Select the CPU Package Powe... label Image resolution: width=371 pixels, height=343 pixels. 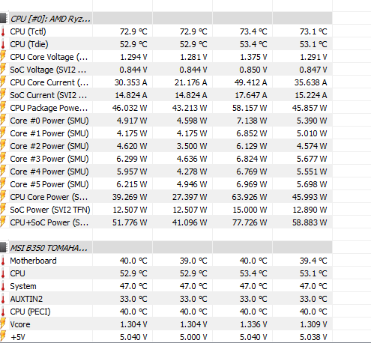coord(49,108)
